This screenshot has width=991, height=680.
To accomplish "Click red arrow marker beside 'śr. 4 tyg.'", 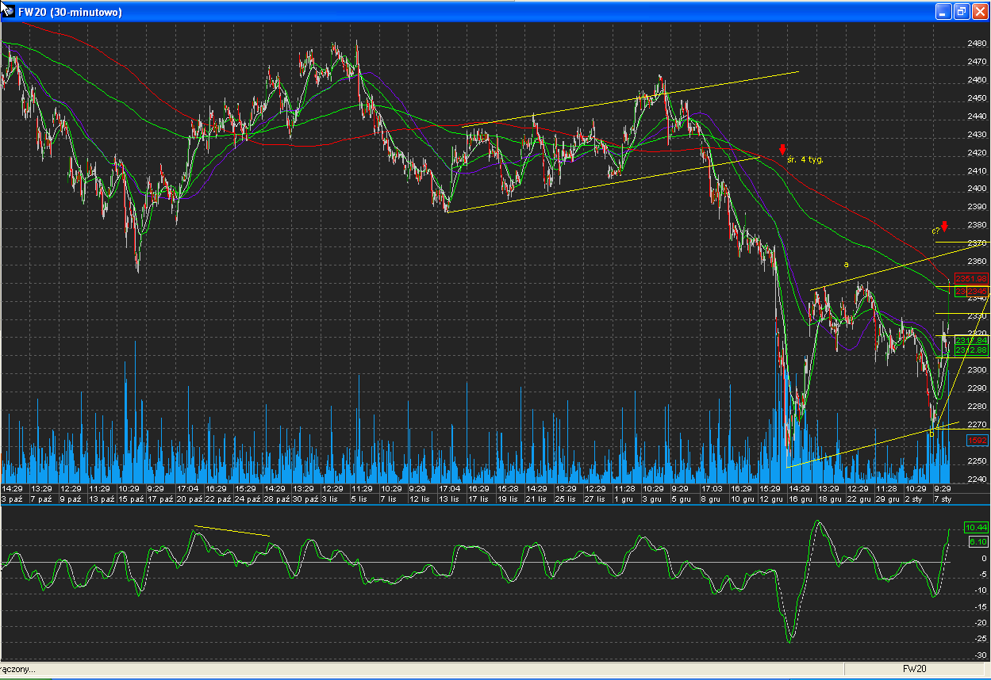I will 782,149.
